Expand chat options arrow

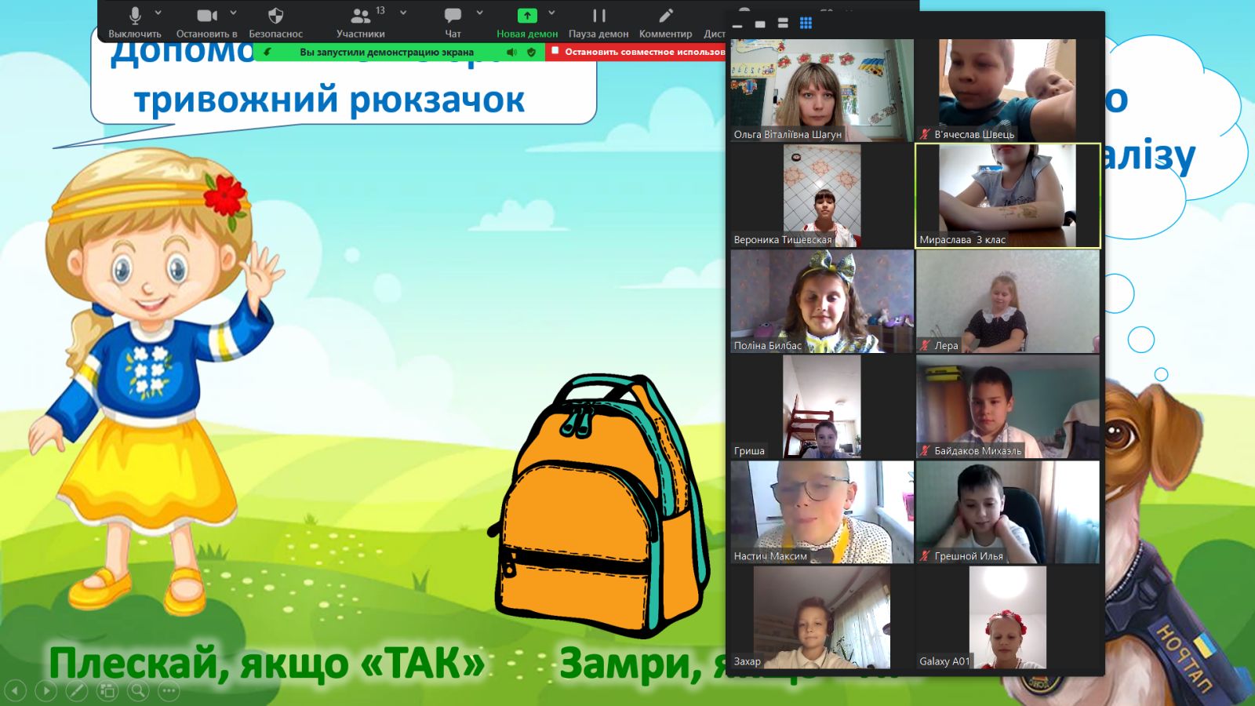pos(479,13)
